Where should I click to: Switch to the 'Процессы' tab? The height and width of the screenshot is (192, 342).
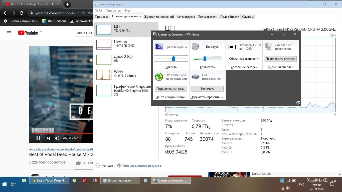pyautogui.click(x=102, y=17)
